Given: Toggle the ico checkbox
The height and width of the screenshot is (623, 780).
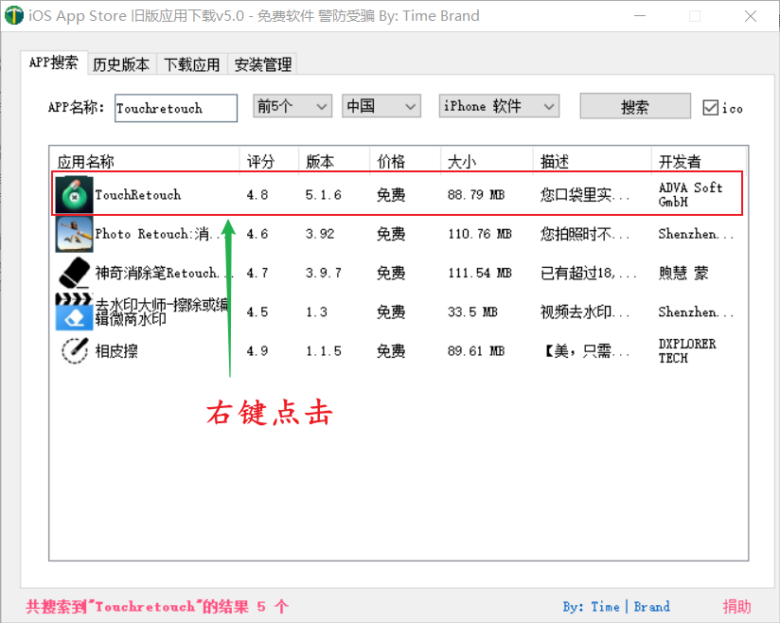Looking at the screenshot, I should (x=710, y=108).
